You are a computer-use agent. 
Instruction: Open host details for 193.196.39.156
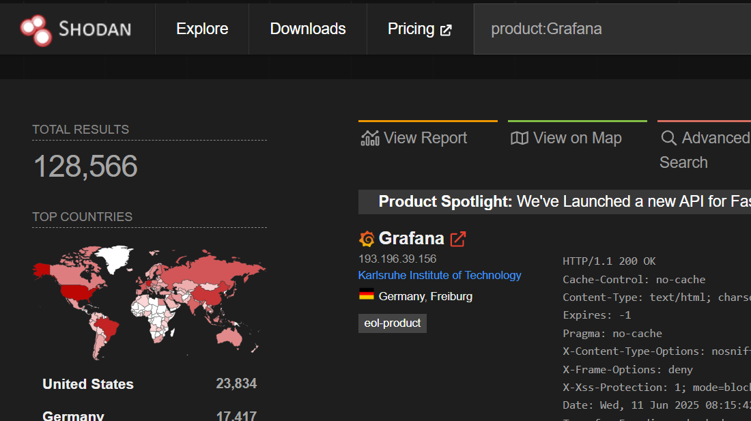(397, 259)
